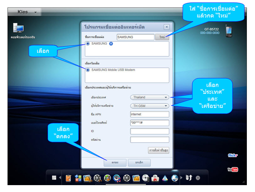Open the video converter reel with green arrows
The height and width of the screenshot is (192, 255).
click(x=107, y=178)
